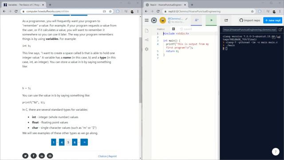284x160 pixels.
Task: Click blue extension icon in Repl.it toolbar
Action: point(260,11)
